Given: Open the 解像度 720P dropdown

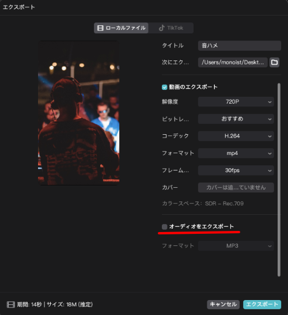Looking at the screenshot, I should coord(236,102).
